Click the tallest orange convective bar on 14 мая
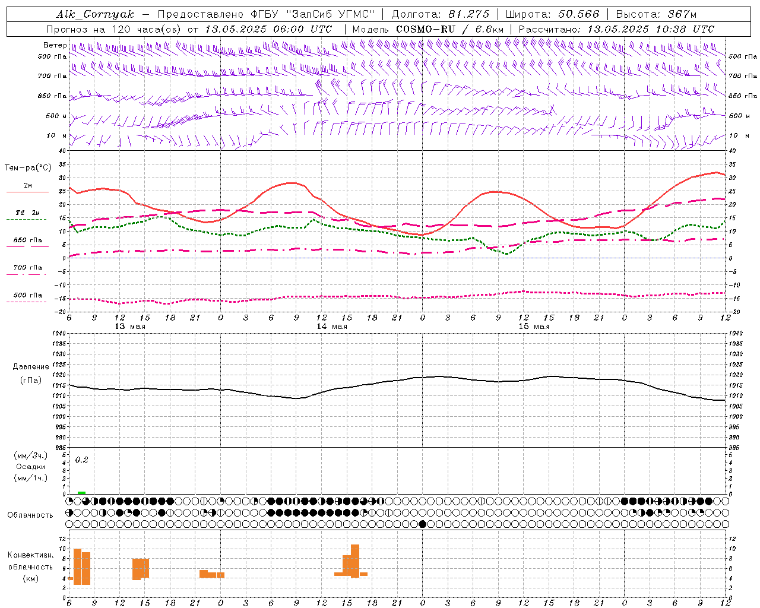The height and width of the screenshot is (608, 760). [355, 561]
